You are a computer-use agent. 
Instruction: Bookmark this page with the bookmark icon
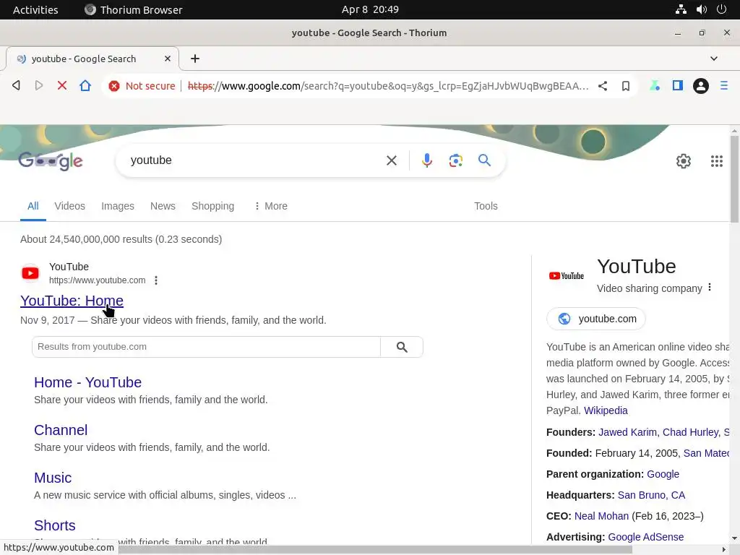click(626, 86)
